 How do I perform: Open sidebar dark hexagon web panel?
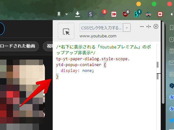coord(172,86)
